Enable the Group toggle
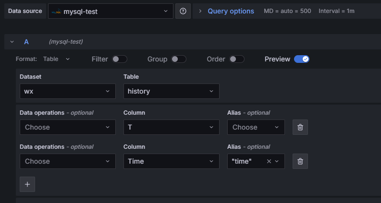381x203 pixels. point(179,59)
